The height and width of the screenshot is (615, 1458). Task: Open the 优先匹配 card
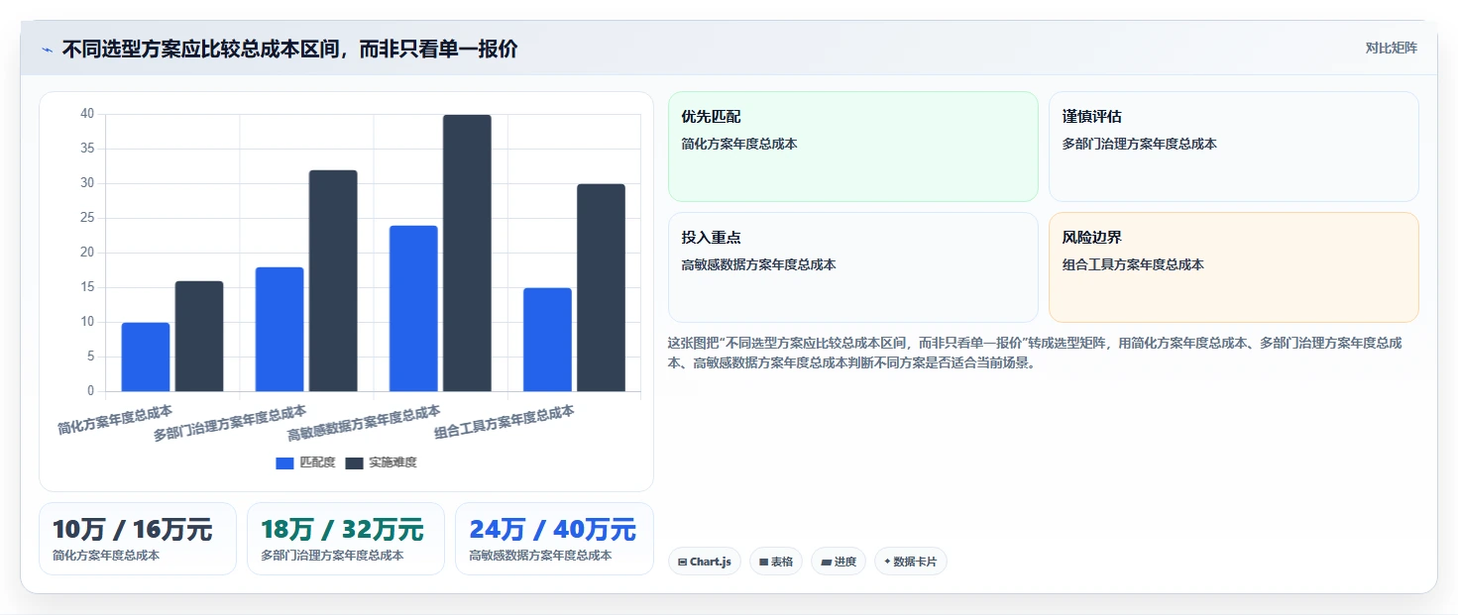[x=853, y=147]
